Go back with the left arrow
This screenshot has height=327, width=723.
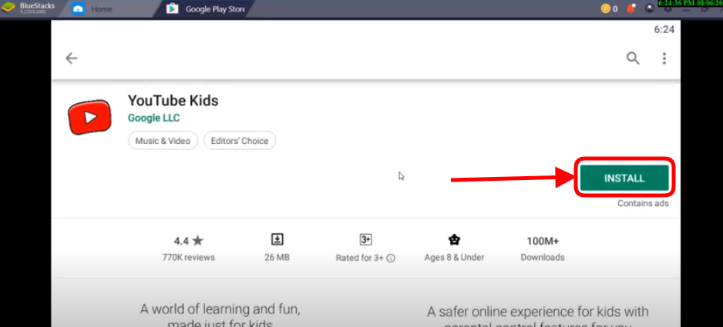(x=71, y=58)
